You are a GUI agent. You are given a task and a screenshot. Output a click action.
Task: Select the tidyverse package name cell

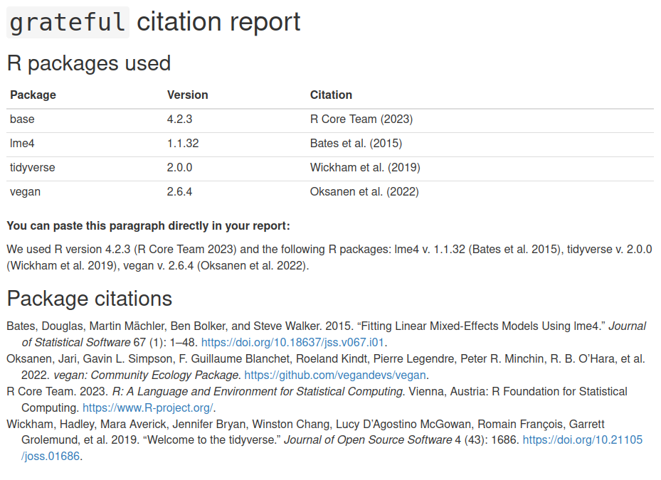tap(32, 168)
